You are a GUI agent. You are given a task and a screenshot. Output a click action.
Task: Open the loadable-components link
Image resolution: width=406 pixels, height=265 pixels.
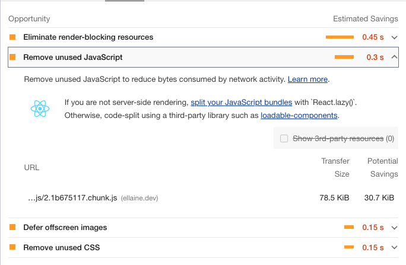299,115
